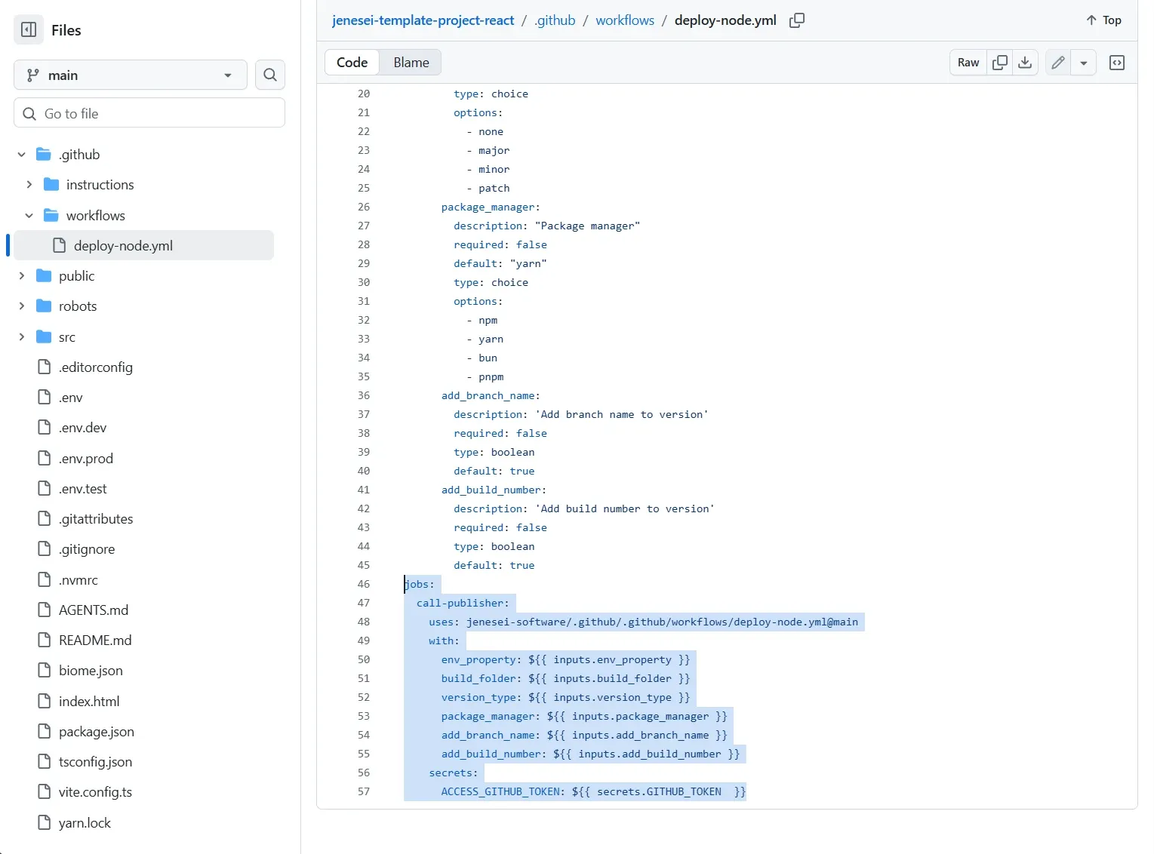Screen dimensions: 1154x854
Task: Expand the public folder chevron
Action: (x=21, y=276)
